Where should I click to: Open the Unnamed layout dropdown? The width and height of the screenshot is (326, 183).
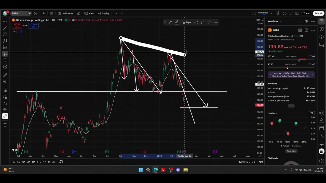[x=265, y=13]
